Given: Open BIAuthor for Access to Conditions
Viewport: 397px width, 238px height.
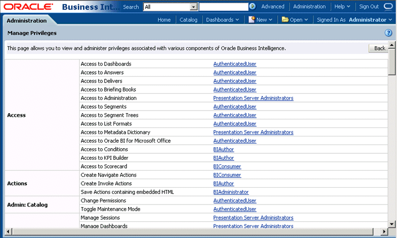Looking at the screenshot, I should 224,149.
